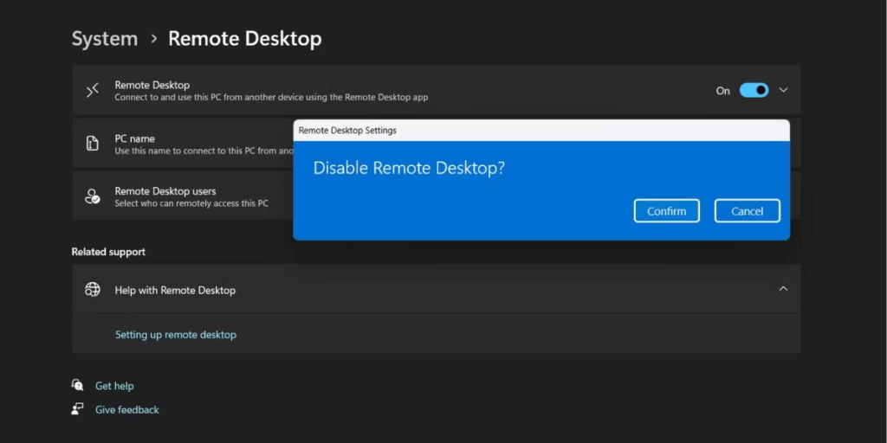Viewport: 887px width, 443px height.
Task: Open the Get help link
Action: coord(114,386)
